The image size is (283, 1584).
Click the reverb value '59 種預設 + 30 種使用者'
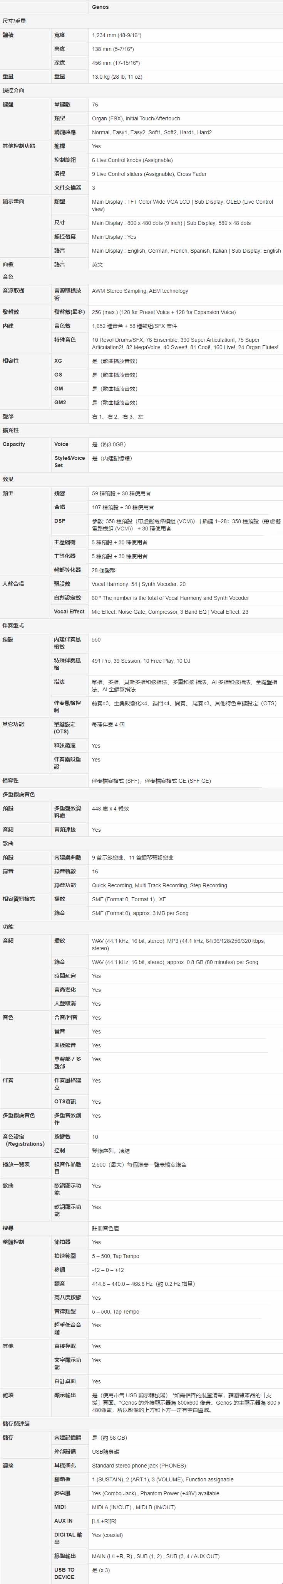point(122,493)
